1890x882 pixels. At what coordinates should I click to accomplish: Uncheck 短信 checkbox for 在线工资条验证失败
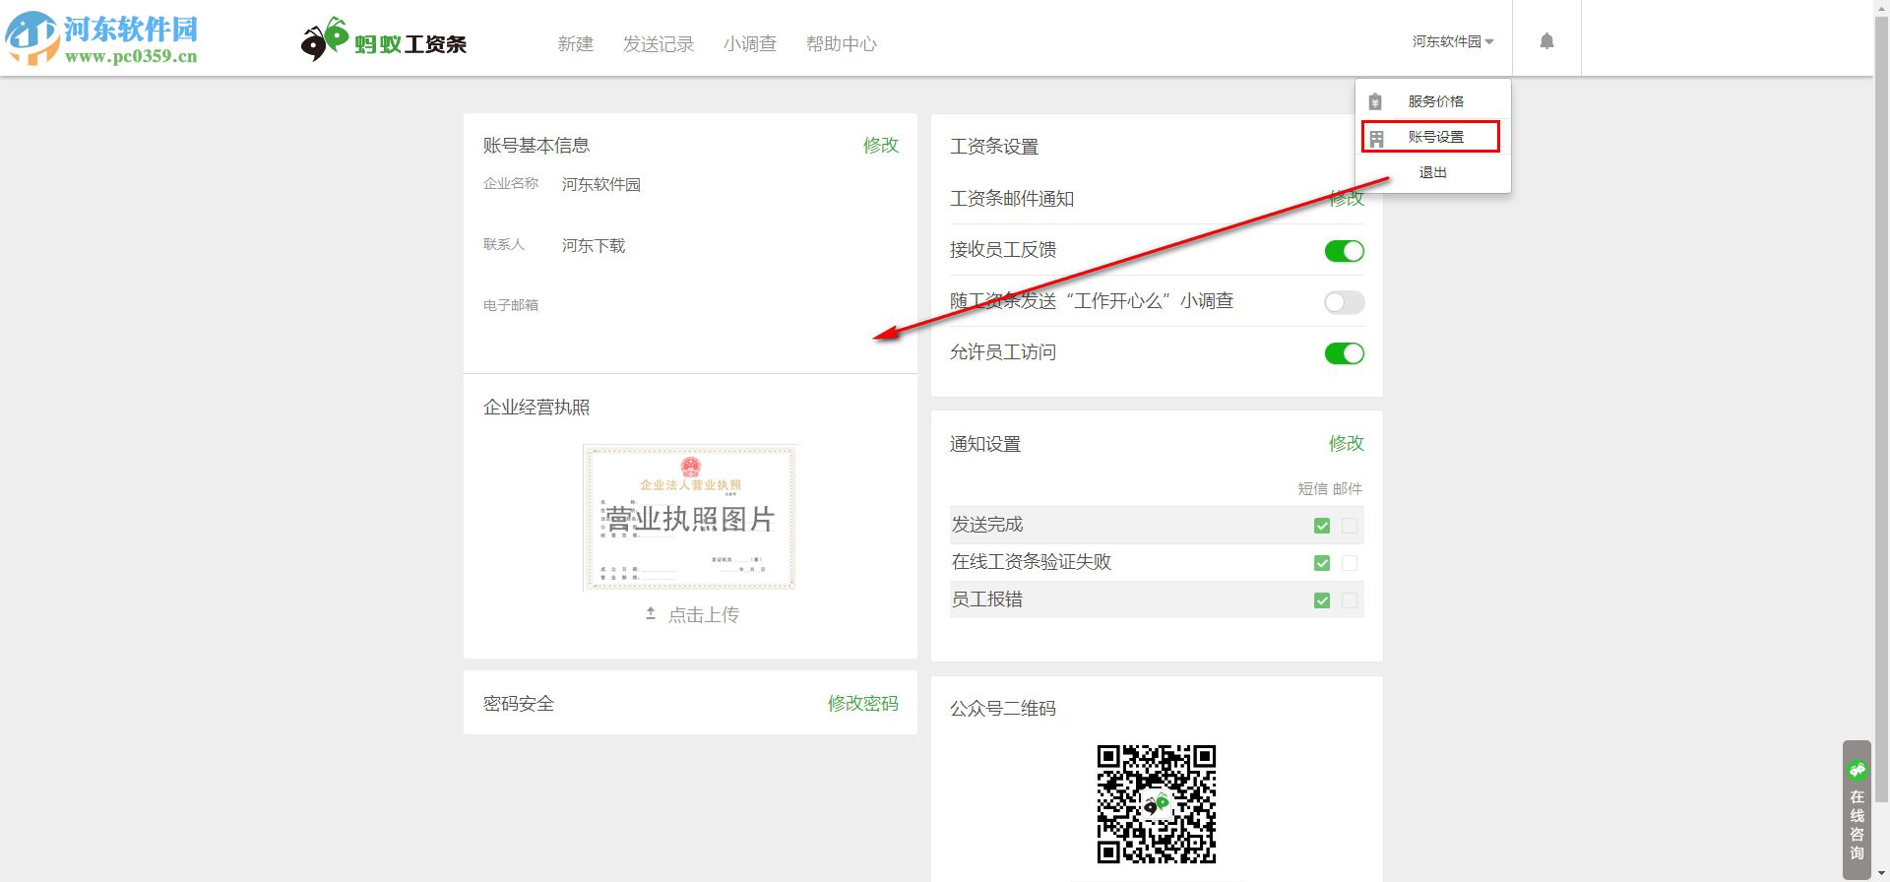[1322, 563]
